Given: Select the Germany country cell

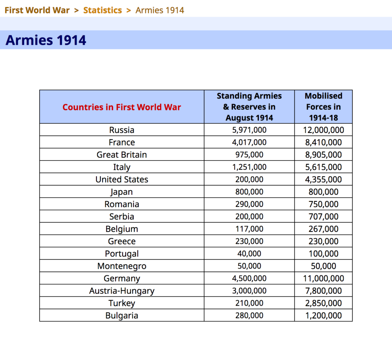Looking at the screenshot, I should (x=122, y=278).
